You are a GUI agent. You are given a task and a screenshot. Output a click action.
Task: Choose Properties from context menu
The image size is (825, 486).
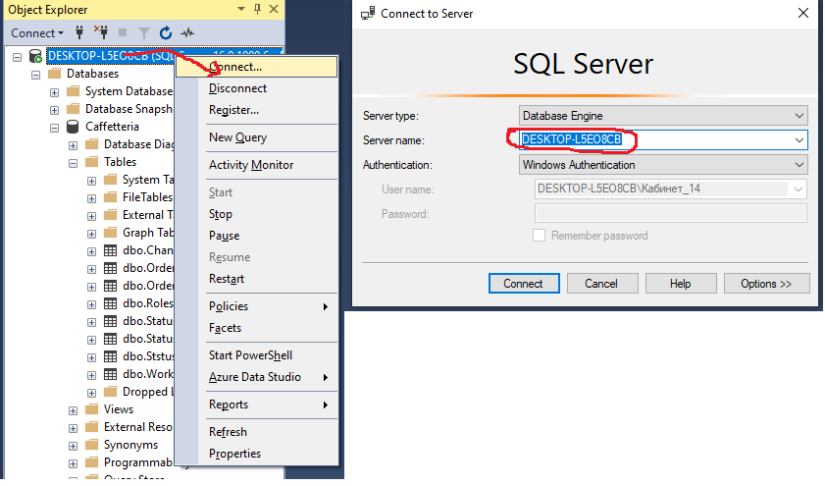256,454
